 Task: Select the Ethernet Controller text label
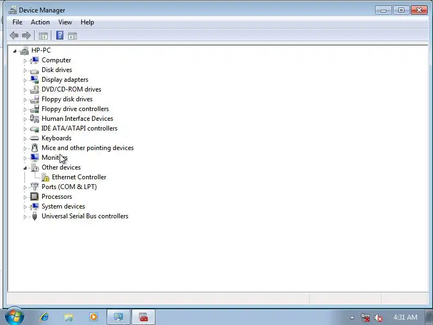[x=79, y=177]
